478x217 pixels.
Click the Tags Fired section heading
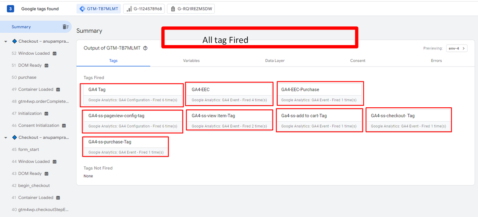tap(94, 78)
